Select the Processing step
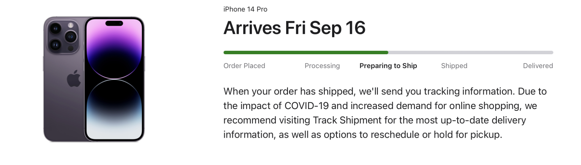 pyautogui.click(x=322, y=66)
